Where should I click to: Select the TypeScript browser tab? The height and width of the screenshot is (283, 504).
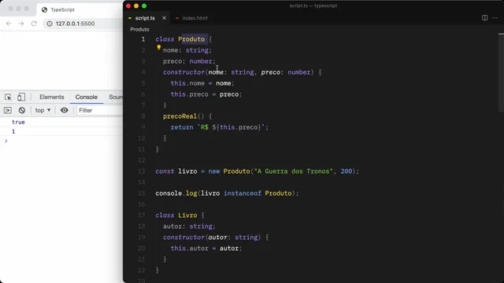coord(80,10)
